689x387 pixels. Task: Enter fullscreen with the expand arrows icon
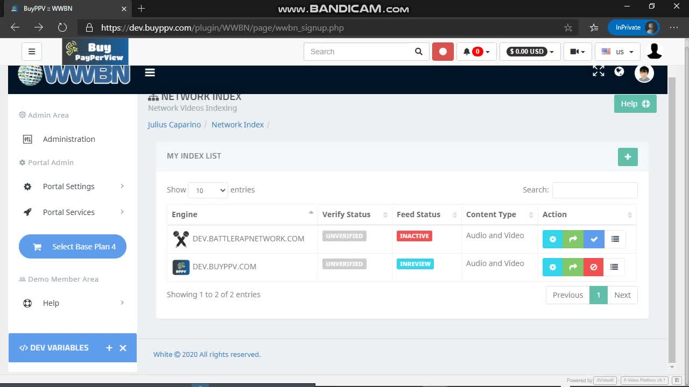coord(599,71)
